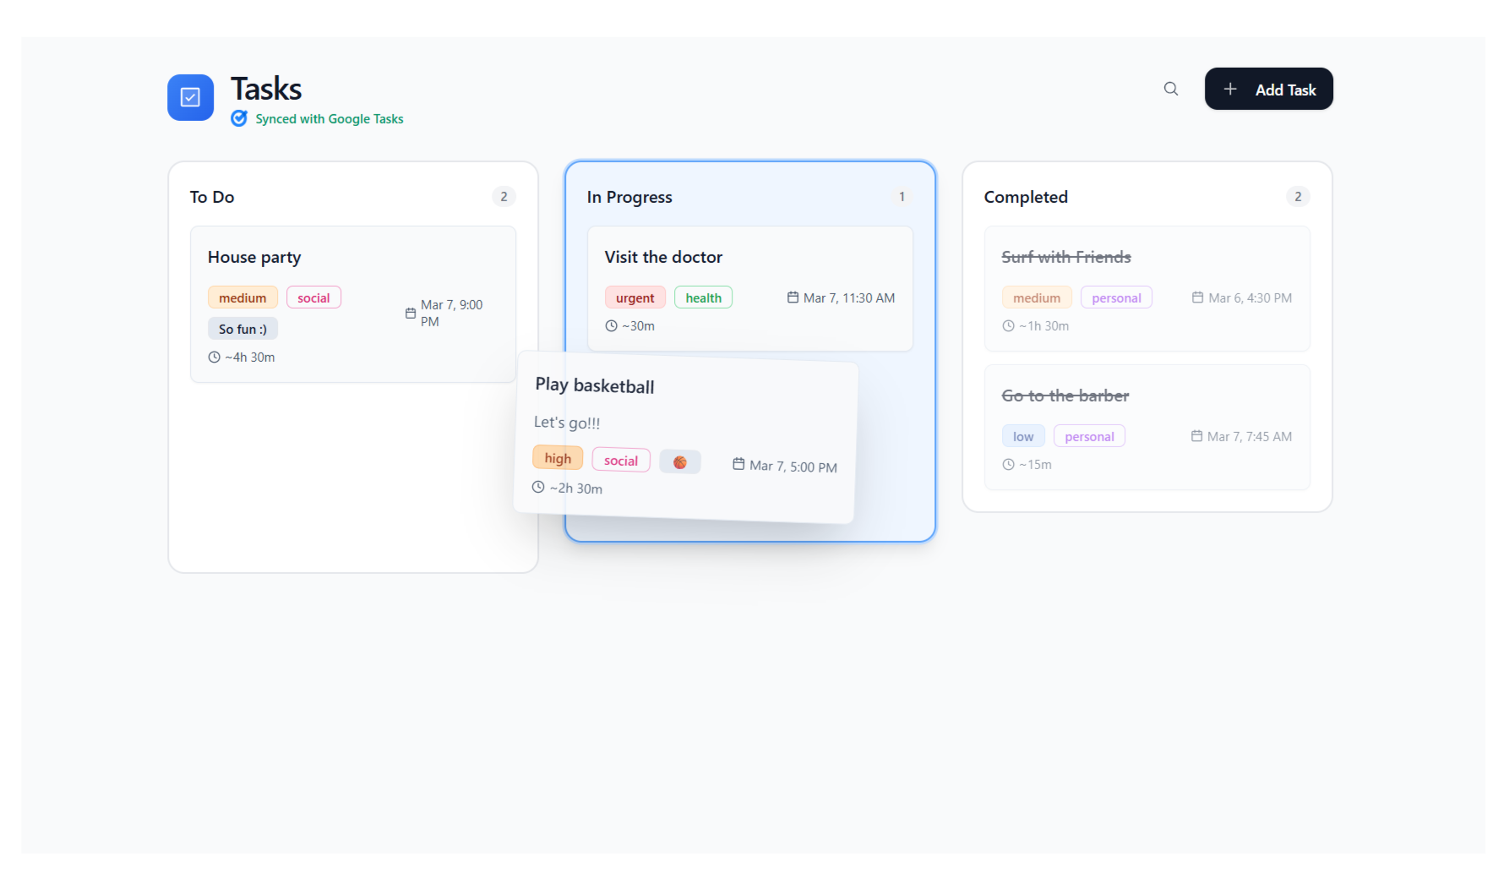This screenshot has height=890, width=1509.
Task: Click the Google Tasks sync check icon
Action: [239, 118]
